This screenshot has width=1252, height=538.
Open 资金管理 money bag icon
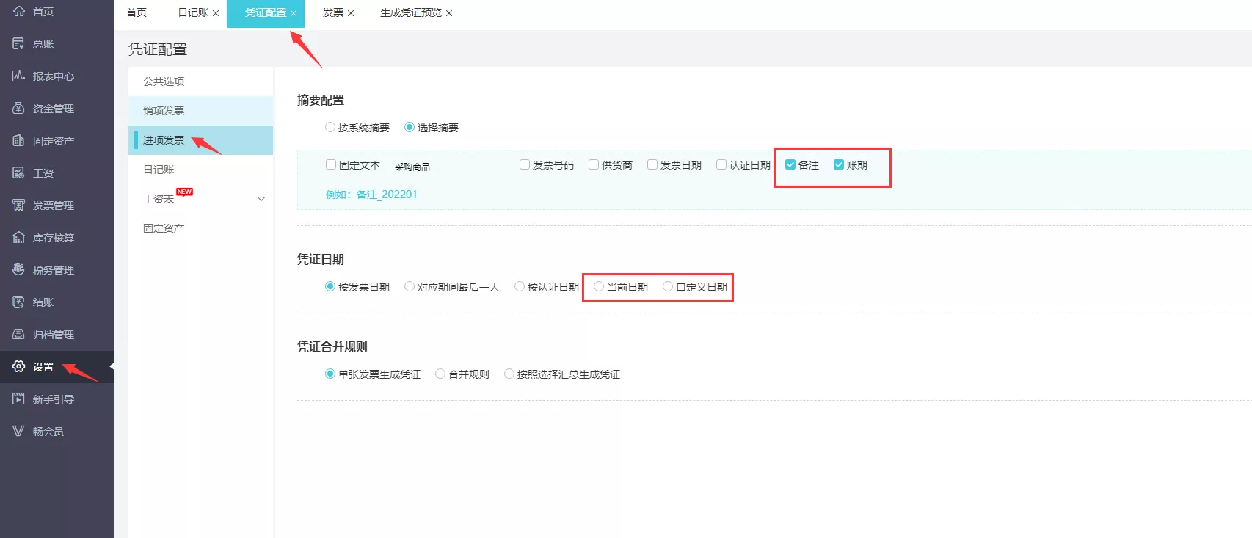[x=19, y=108]
